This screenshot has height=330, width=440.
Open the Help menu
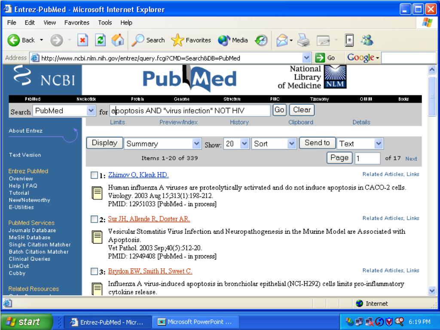pyautogui.click(x=126, y=22)
